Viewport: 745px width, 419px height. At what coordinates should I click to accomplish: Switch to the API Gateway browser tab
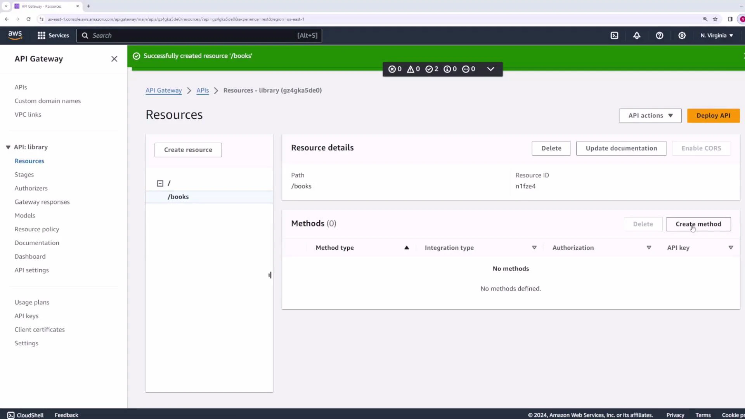pos(43,6)
